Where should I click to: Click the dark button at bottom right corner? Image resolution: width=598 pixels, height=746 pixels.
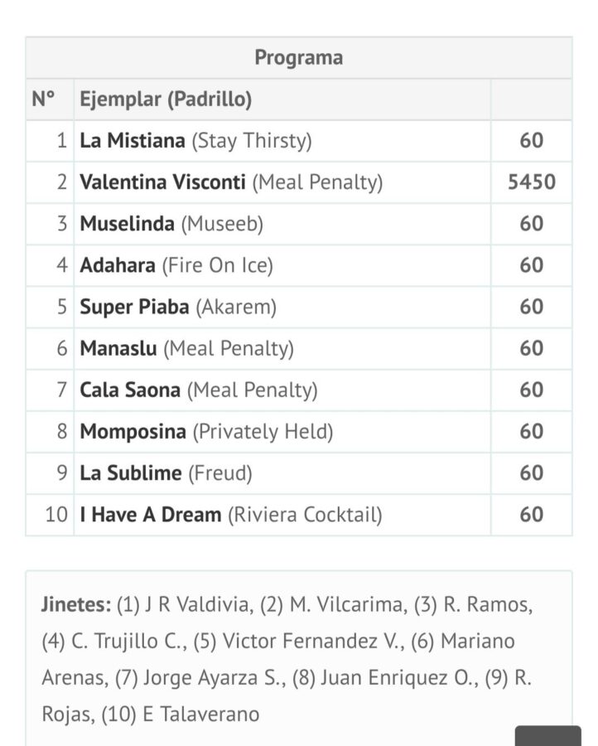click(547, 735)
